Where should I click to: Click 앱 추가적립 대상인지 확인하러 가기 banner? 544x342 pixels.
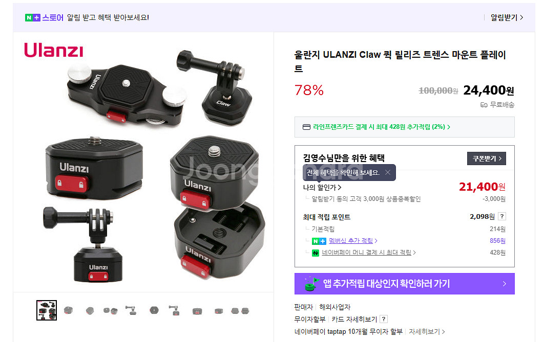point(405,284)
